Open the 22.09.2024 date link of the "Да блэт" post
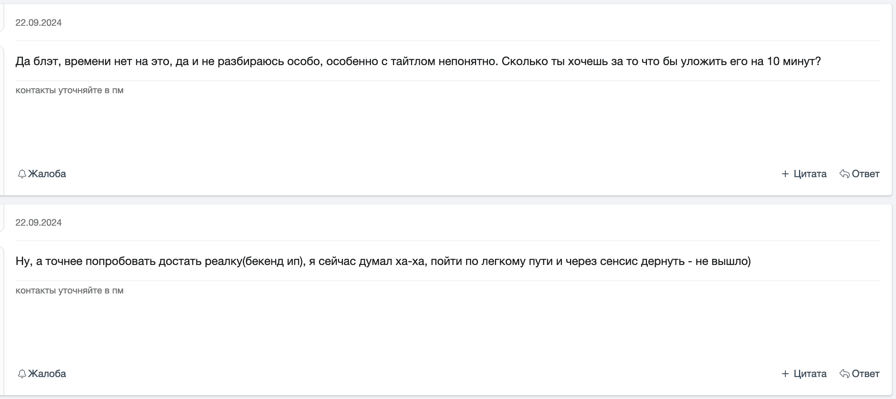The image size is (896, 399). (38, 23)
